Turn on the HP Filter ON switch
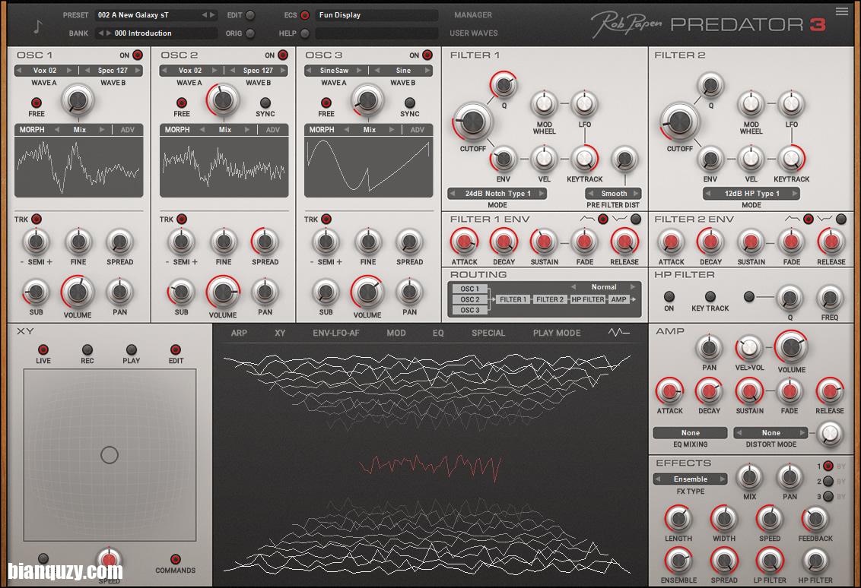 point(669,297)
